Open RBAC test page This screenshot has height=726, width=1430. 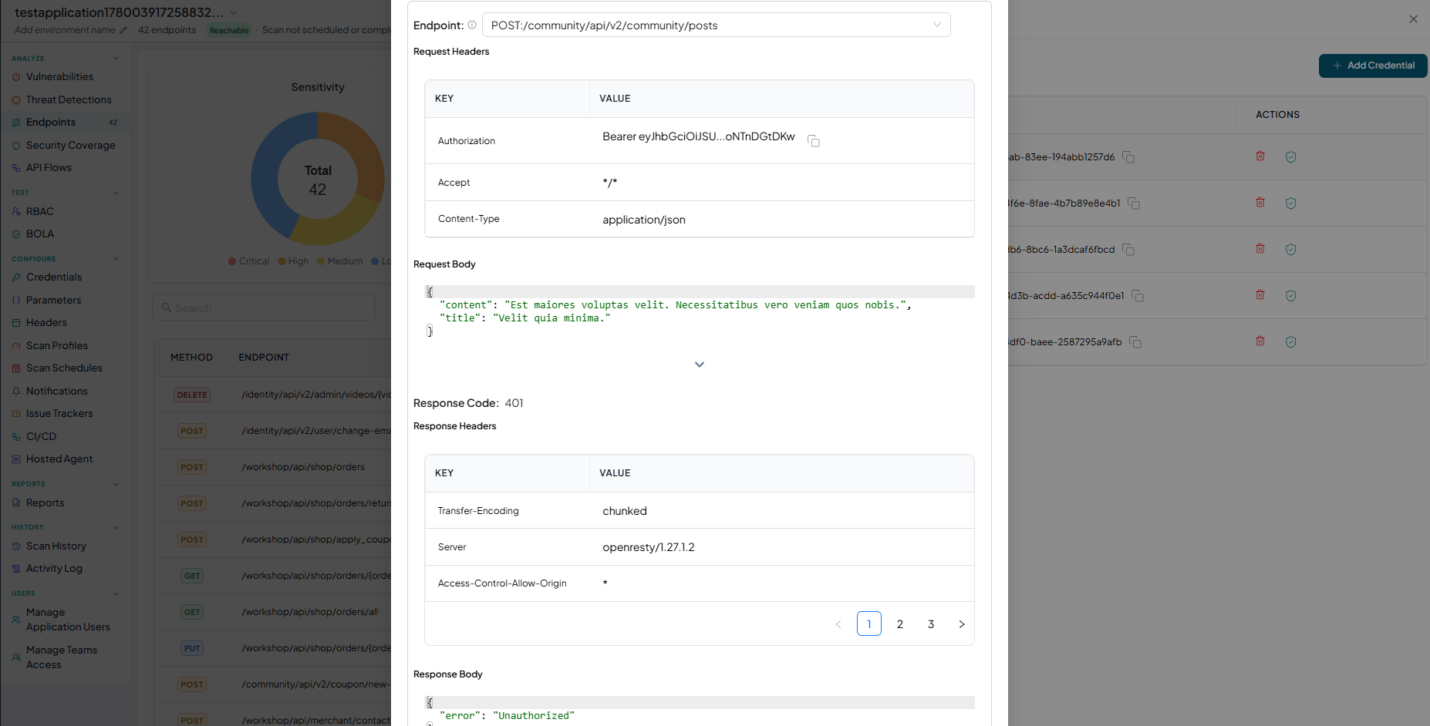(x=40, y=211)
